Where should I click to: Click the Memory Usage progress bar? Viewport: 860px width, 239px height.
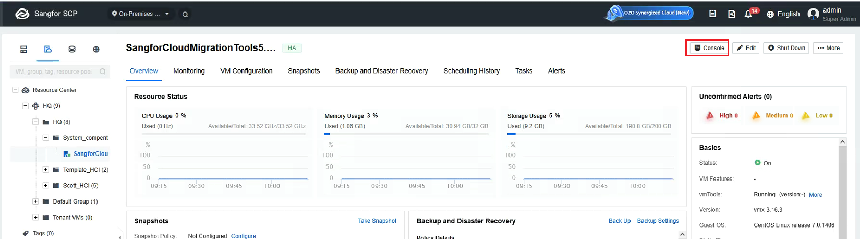tap(406, 134)
